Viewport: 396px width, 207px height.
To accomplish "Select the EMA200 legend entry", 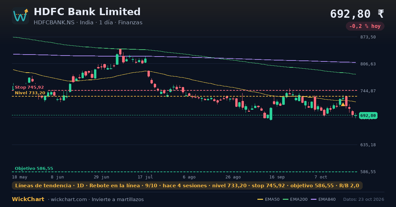I will click(x=295, y=199).
